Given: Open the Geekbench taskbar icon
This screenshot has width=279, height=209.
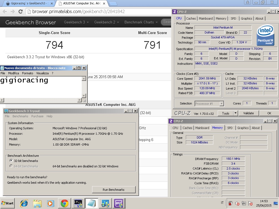Looking at the screenshot, I should pos(105,203).
